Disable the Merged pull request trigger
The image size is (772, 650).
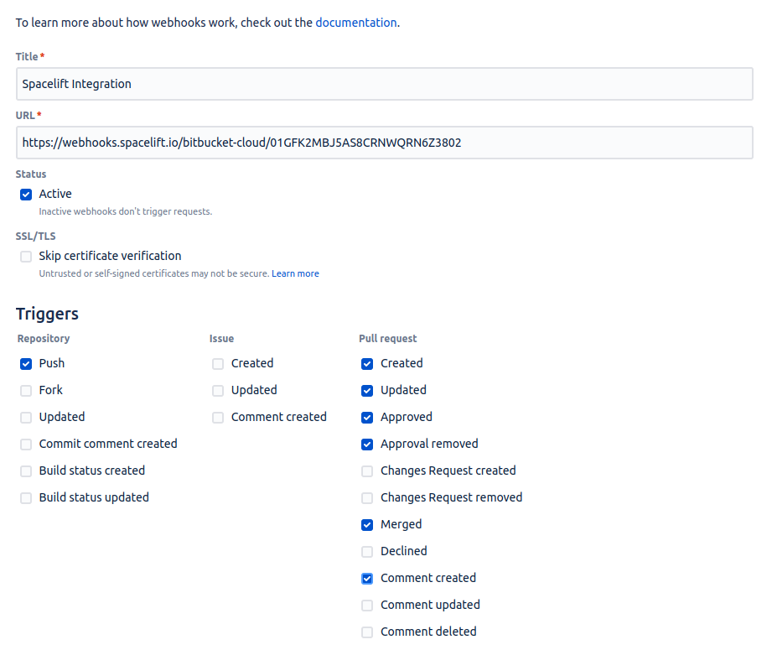tap(367, 524)
